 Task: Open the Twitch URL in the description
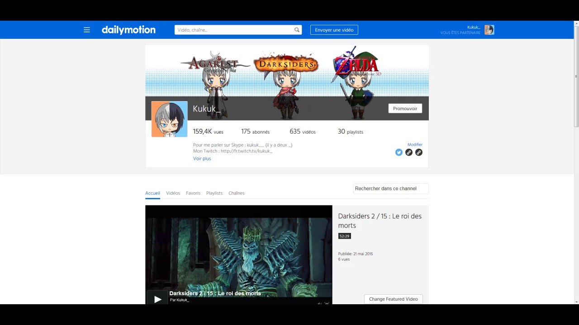246,151
